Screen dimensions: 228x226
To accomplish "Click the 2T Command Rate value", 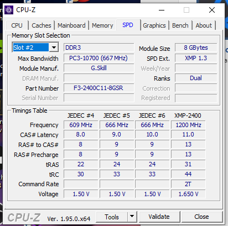I will click(188, 184).
